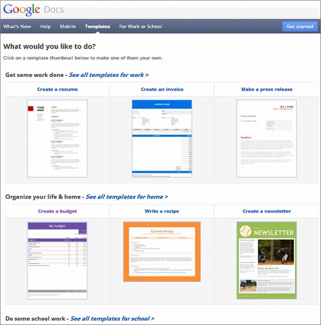
Task: Open See all templates for home link
Action: [127, 197]
